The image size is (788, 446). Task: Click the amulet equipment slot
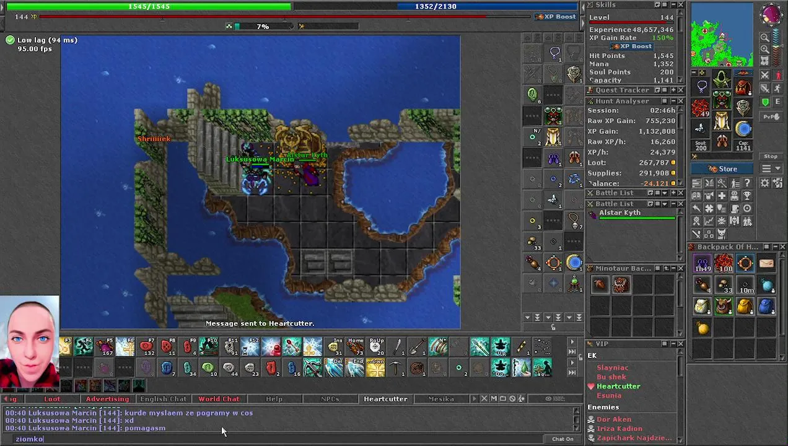pos(702,87)
